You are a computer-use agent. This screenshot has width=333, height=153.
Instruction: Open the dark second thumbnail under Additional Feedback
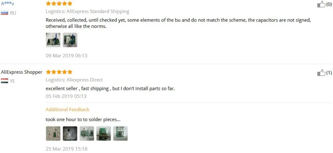[70, 133]
